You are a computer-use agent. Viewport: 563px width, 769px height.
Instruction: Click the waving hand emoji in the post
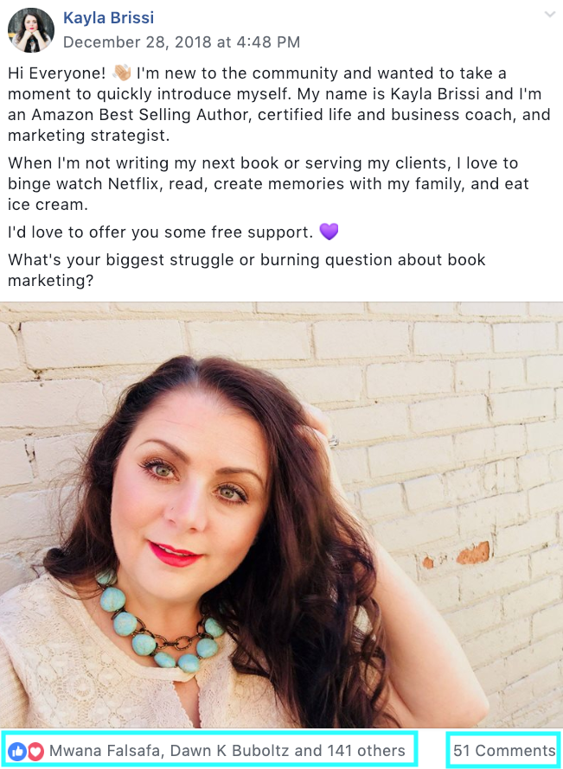pos(121,73)
